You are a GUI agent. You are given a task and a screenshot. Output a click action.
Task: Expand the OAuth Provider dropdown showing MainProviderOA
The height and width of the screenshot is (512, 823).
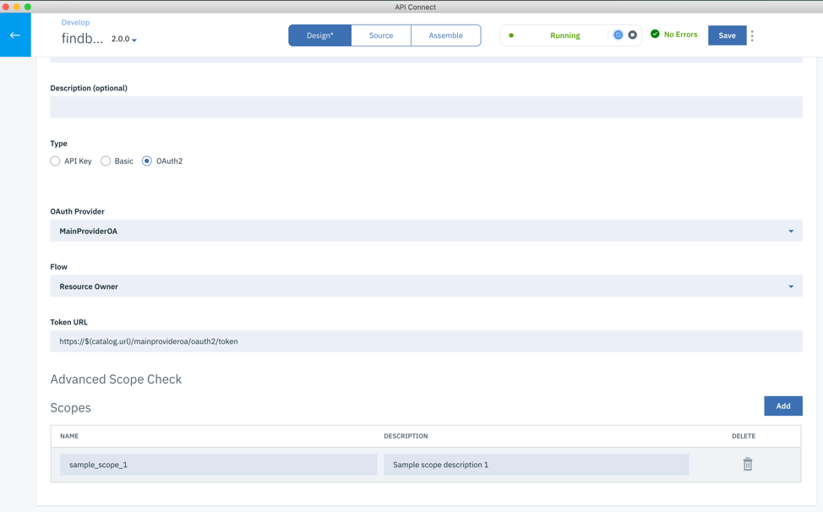(x=426, y=231)
